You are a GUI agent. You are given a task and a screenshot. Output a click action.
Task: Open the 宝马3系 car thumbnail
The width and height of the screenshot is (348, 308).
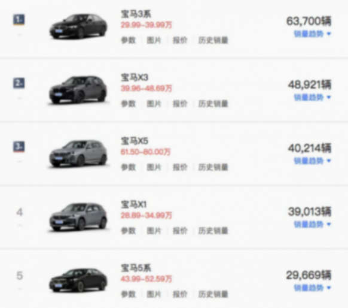point(78,27)
